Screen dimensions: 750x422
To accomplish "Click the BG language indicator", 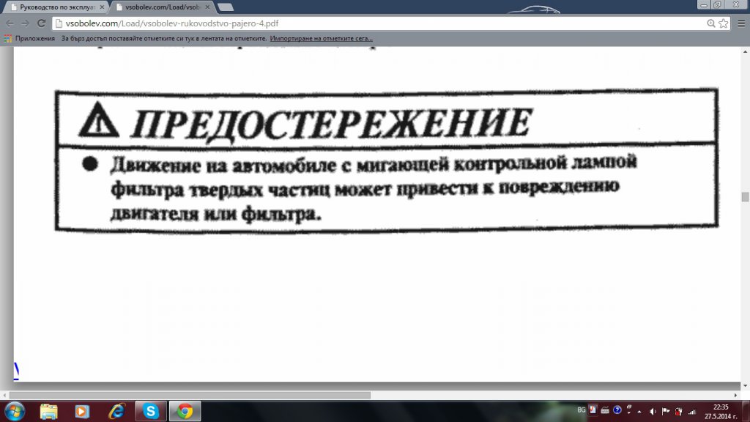I will [582, 410].
